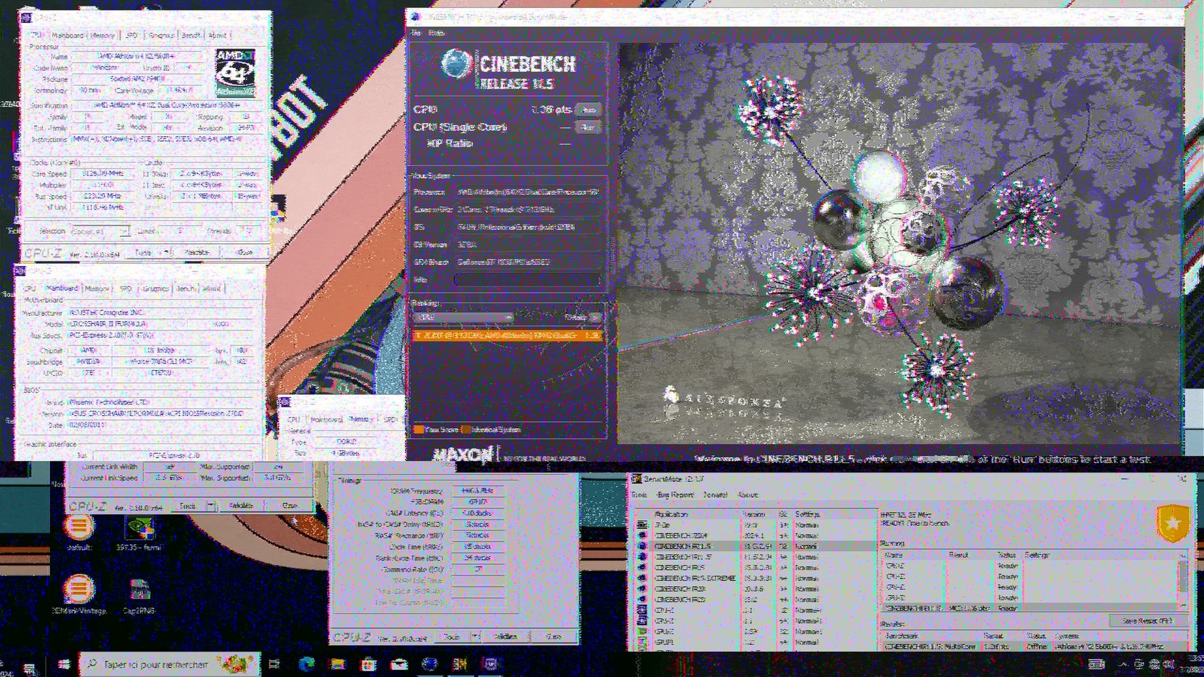Click Validate in the Mainboard CPU-Z window
Viewport: 1204px width, 677px height.
point(241,505)
